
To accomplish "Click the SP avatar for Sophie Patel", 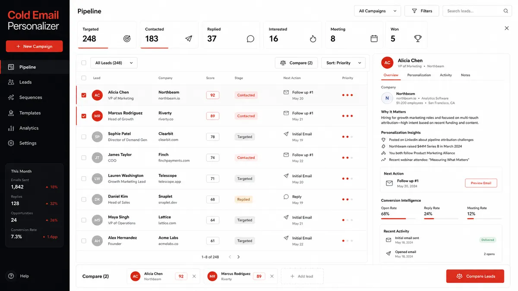I will (97, 137).
